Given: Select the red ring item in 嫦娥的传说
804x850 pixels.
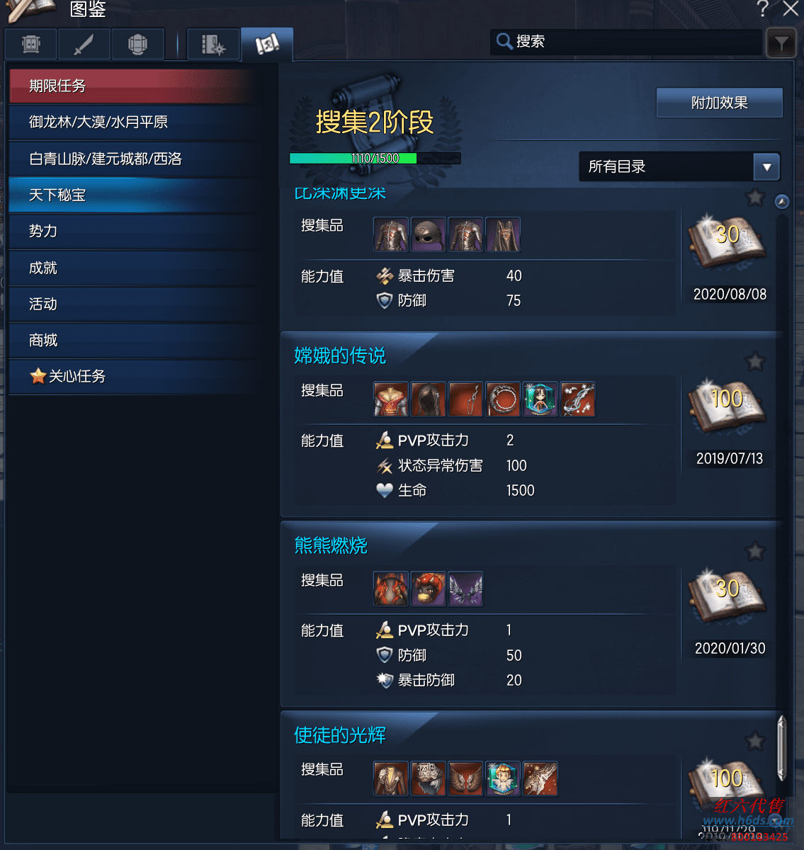Looking at the screenshot, I should coord(503,399).
